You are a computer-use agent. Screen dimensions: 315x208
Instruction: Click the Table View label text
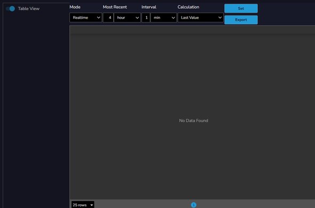point(28,9)
